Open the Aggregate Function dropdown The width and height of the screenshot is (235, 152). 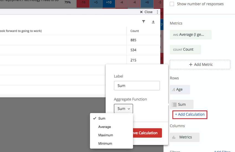coord(123,109)
